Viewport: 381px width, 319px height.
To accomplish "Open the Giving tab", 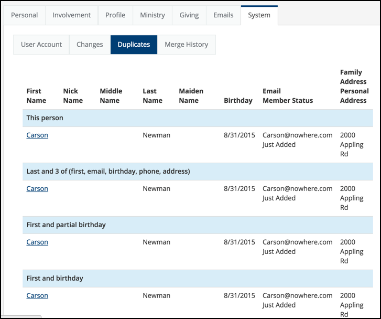I will point(189,15).
